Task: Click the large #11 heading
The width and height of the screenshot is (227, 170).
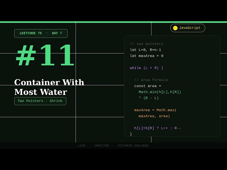Action: coord(45,55)
